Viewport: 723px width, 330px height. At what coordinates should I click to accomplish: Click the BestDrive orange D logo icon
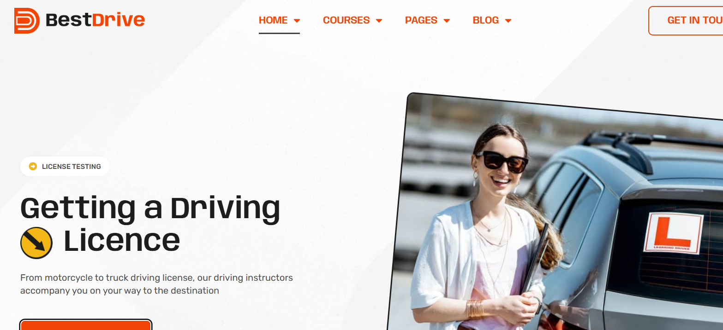(x=27, y=20)
